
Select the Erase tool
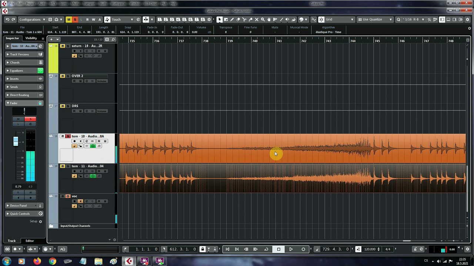point(238,19)
